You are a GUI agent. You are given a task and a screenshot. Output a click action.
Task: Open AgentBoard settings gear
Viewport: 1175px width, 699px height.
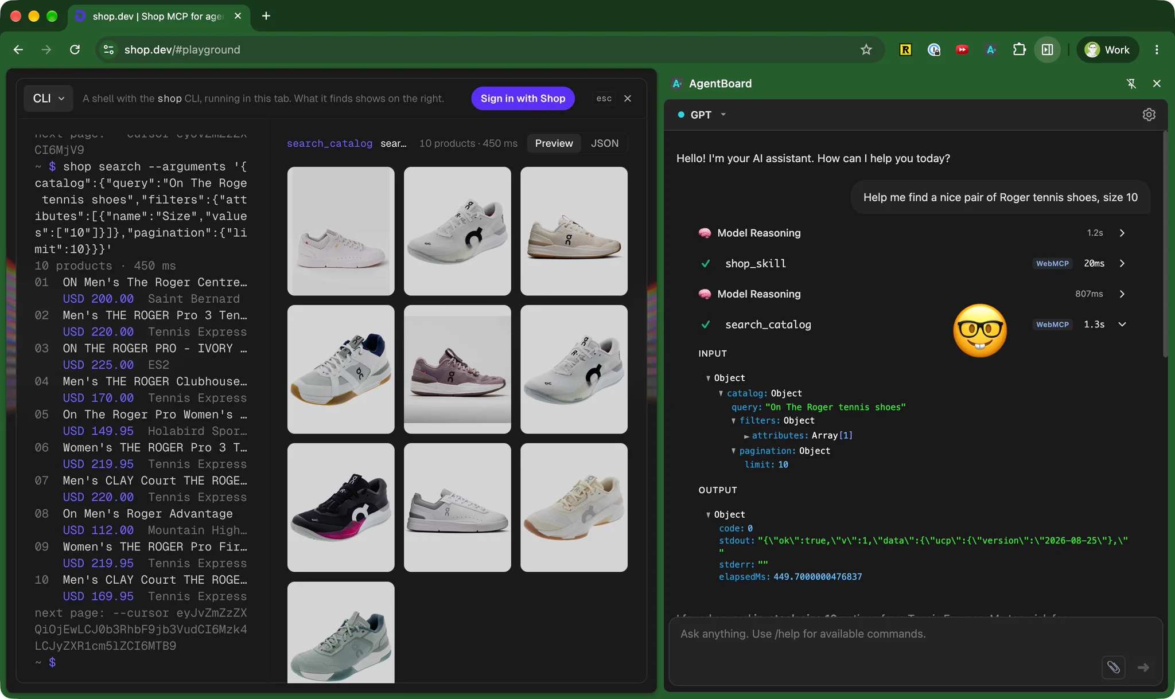[1149, 115]
